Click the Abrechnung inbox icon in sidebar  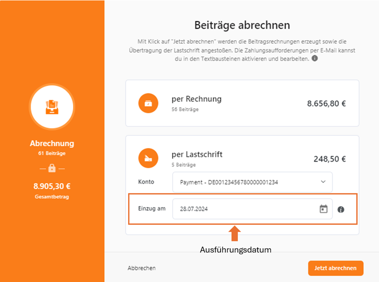click(52, 107)
